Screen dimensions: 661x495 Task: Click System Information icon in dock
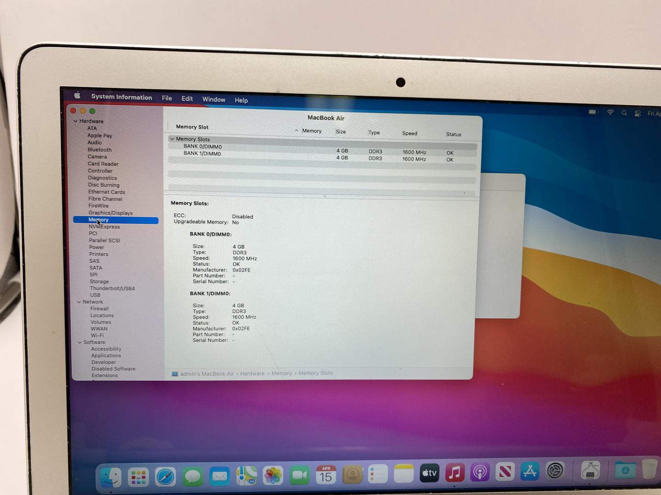coord(590,470)
